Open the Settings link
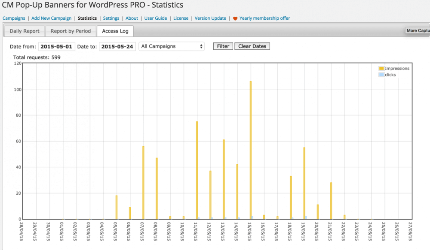Image resolution: width=430 pixels, height=250 pixels. coord(111,18)
